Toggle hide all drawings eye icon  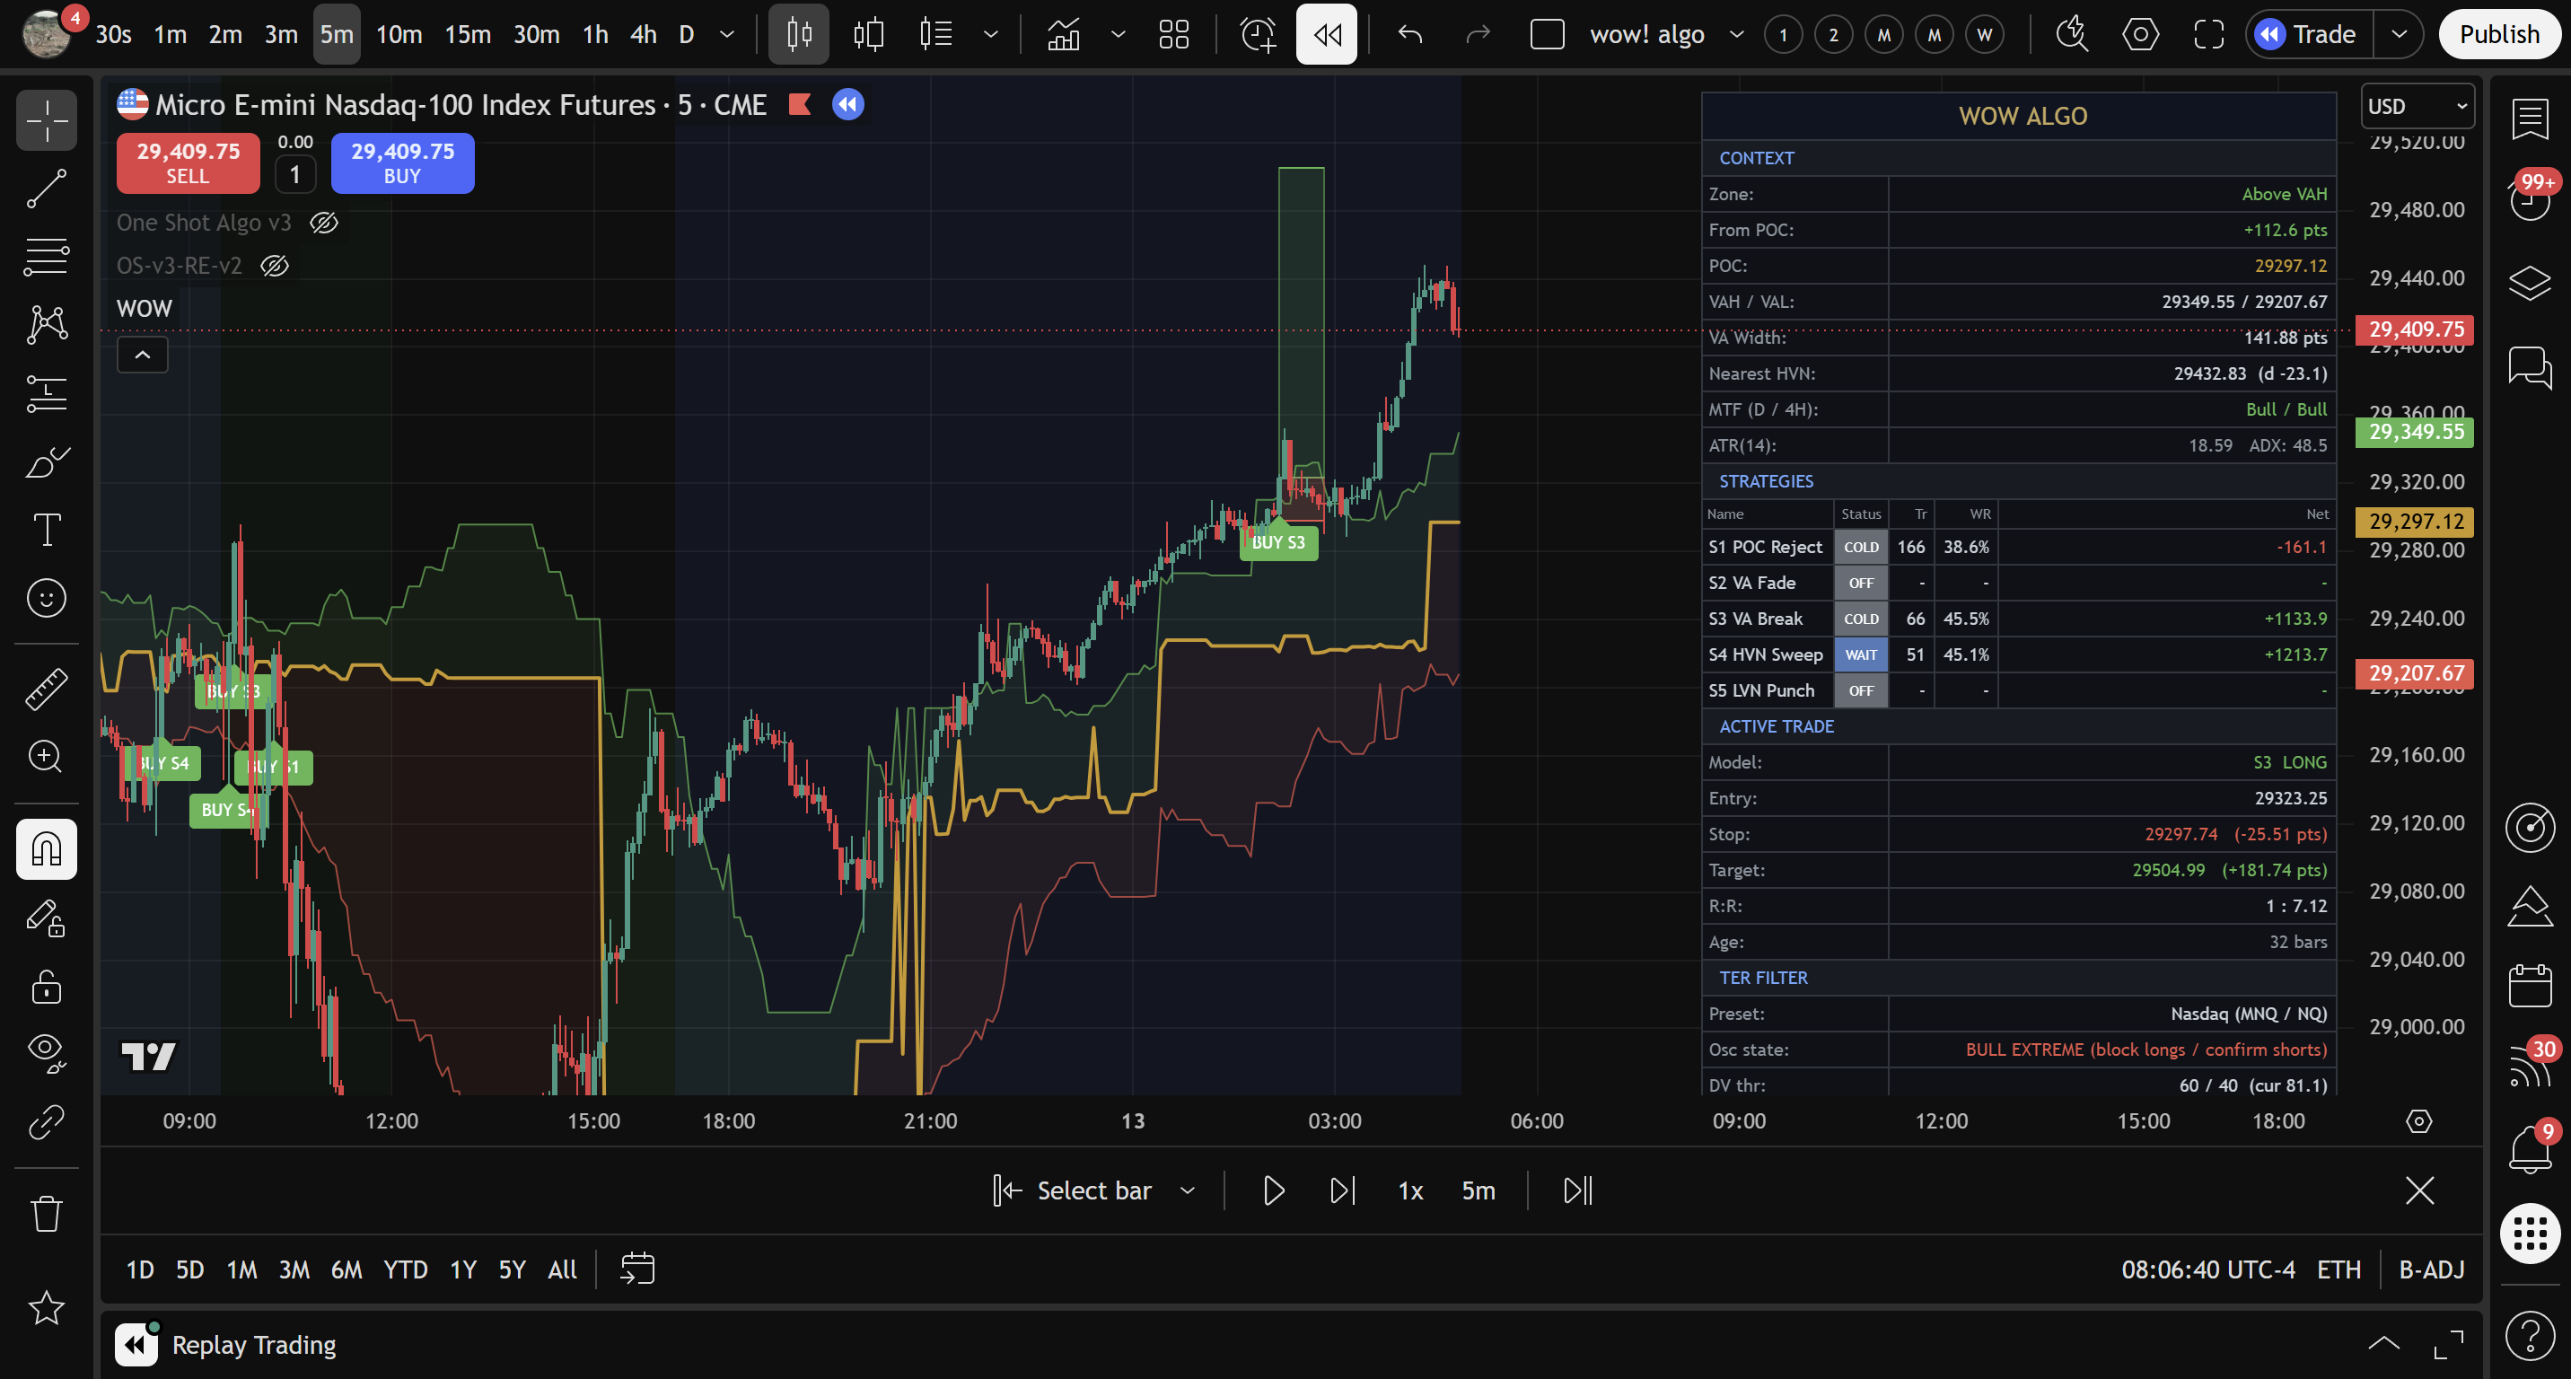[x=46, y=1054]
